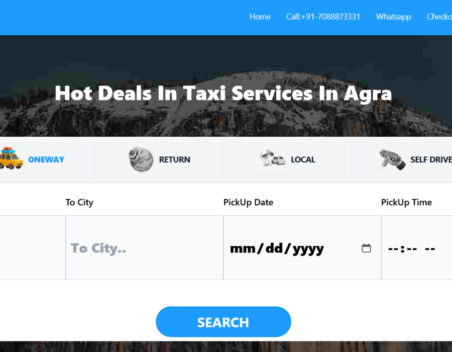Click the Hot Deals In Taxi Services heading

[223, 94]
